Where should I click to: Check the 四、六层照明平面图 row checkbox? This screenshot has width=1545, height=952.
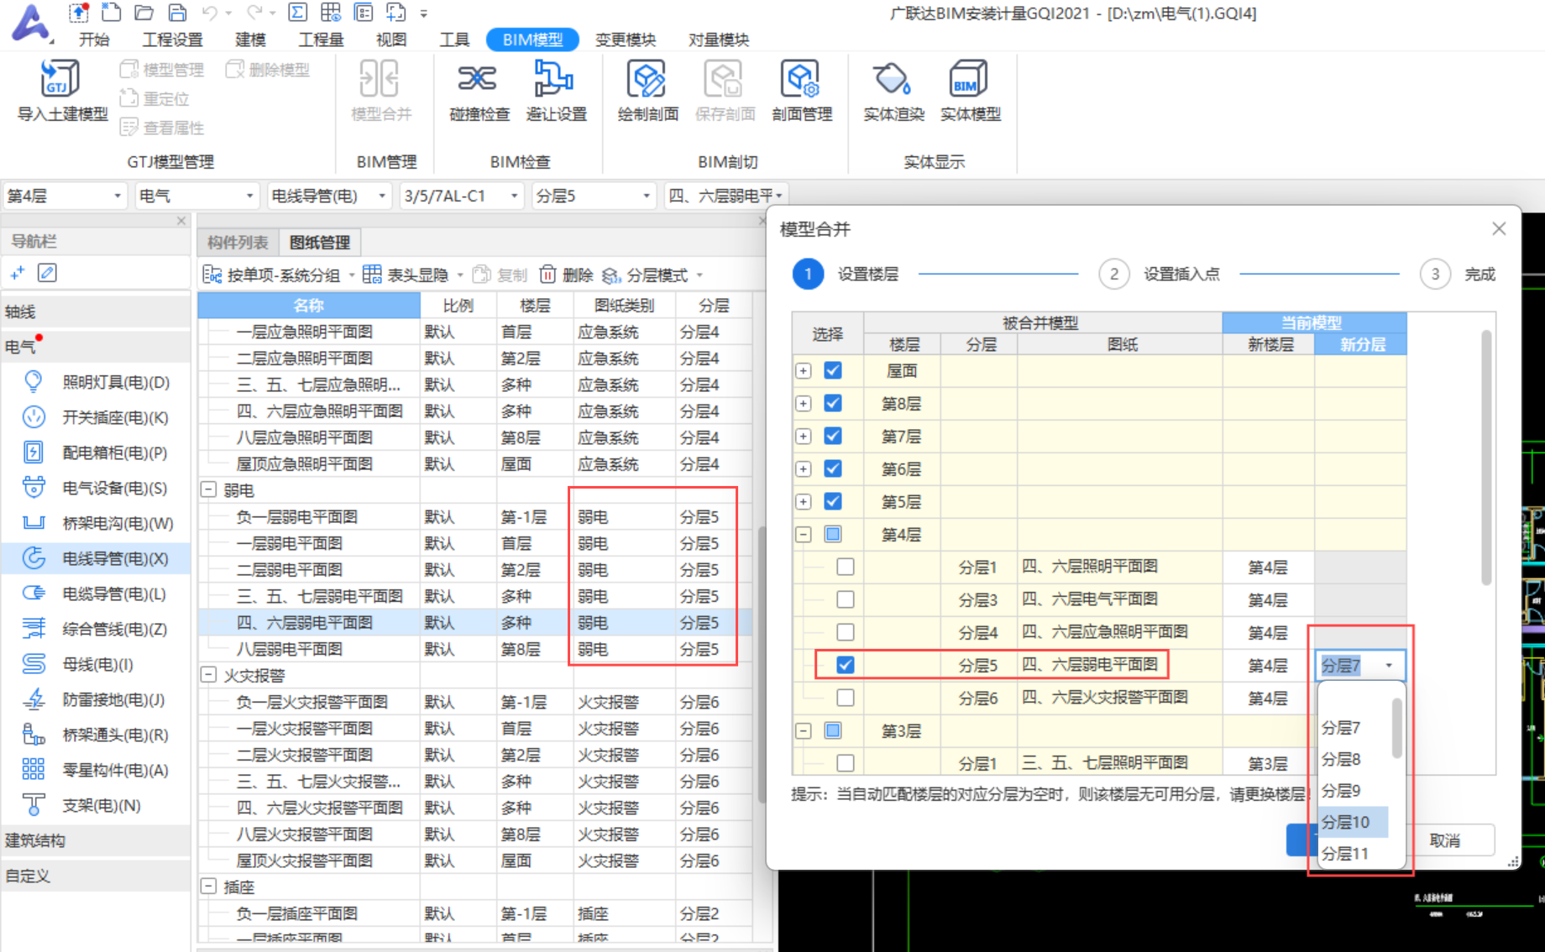846,567
